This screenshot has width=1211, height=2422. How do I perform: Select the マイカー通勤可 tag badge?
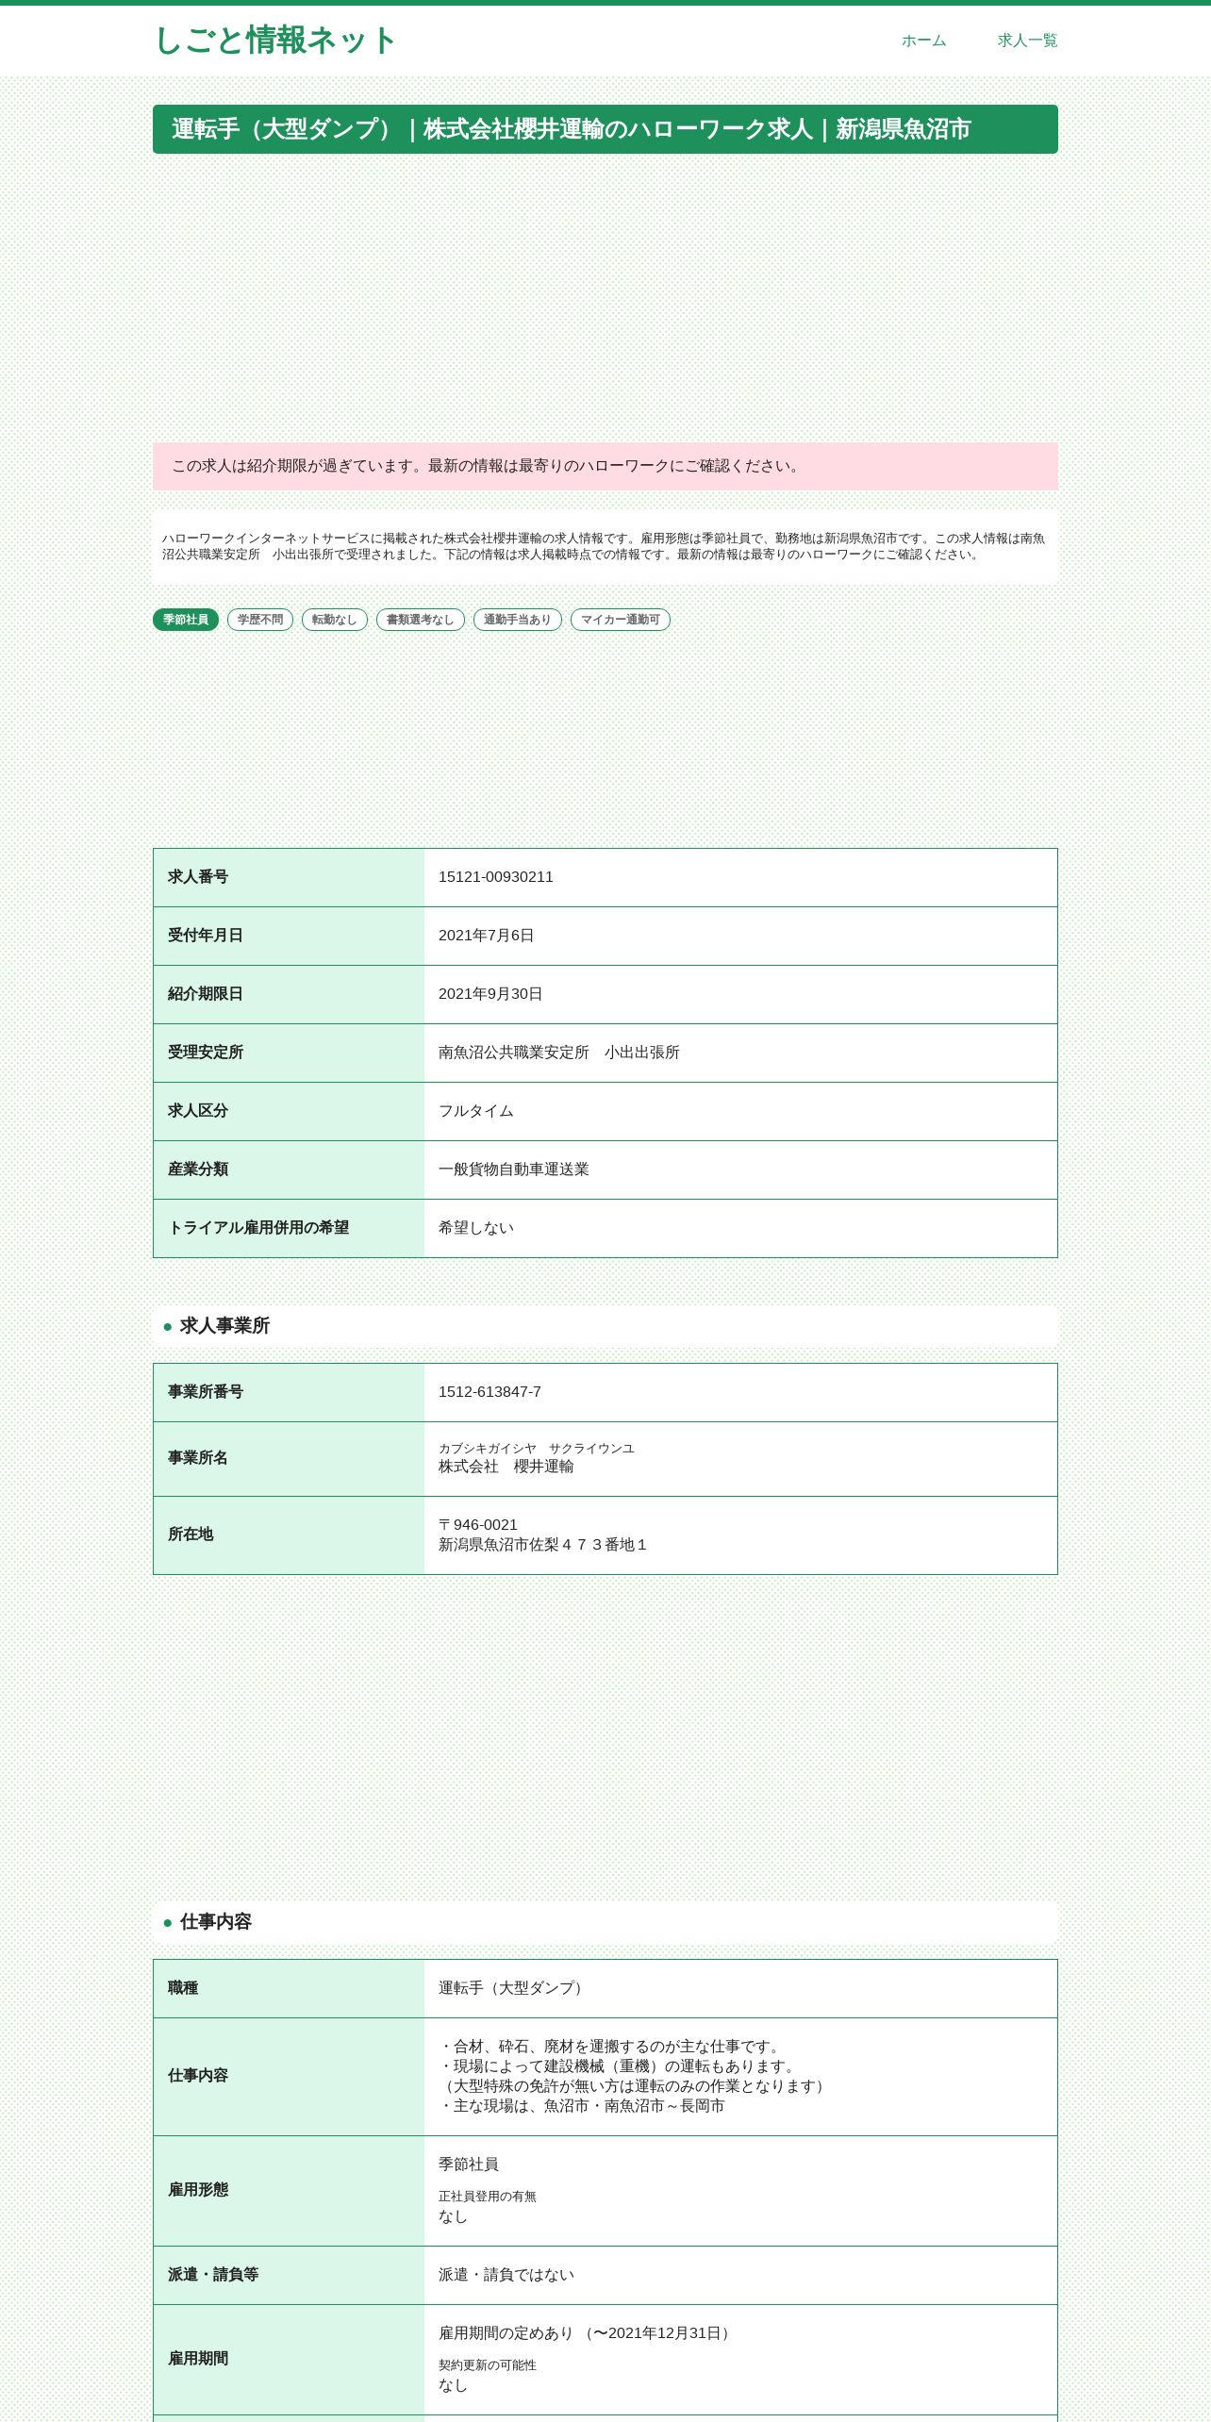coord(621,620)
